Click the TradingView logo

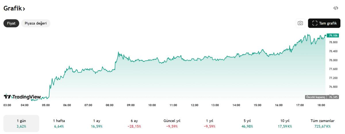22,97
